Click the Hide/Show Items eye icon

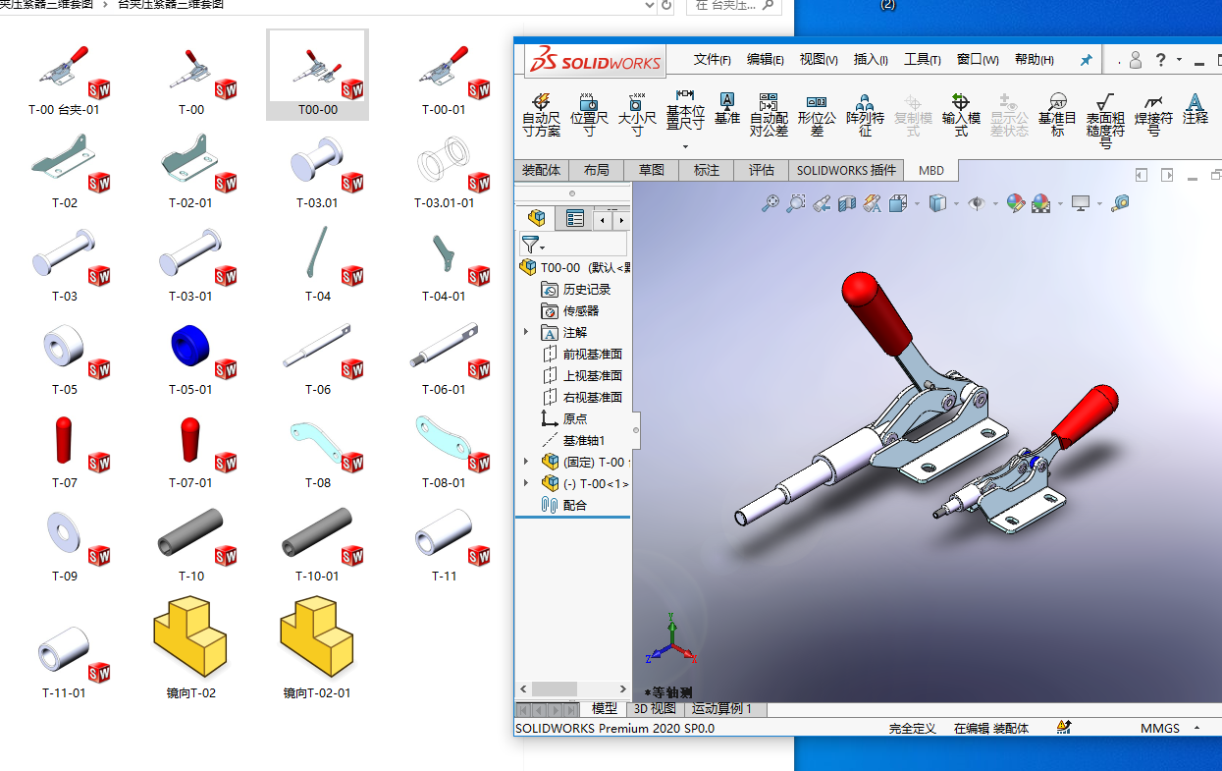point(976,203)
